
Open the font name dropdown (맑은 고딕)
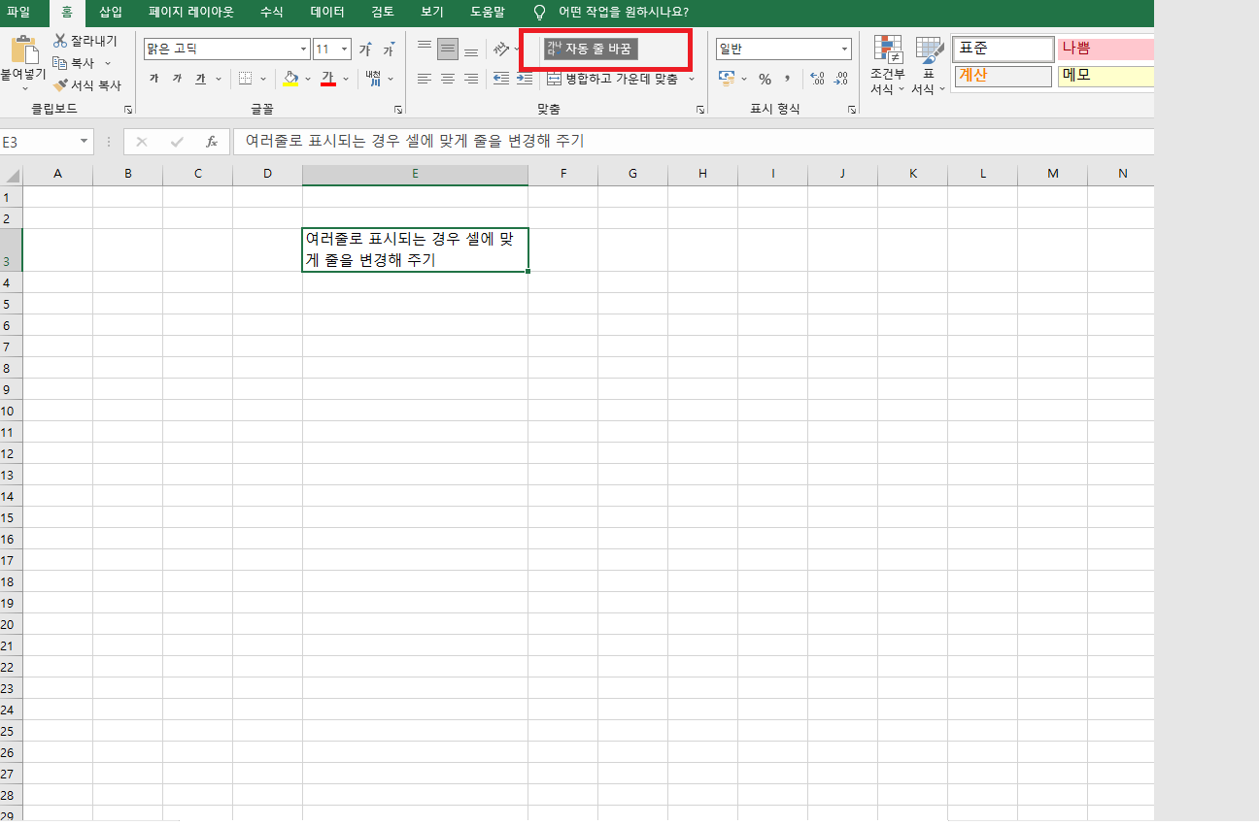303,50
